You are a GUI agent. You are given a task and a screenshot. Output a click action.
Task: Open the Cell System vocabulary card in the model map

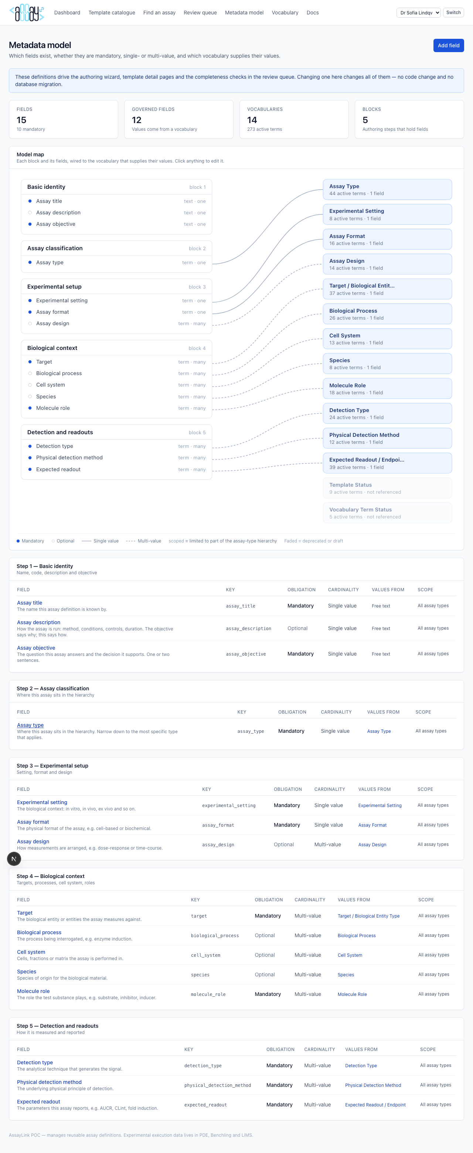pyautogui.click(x=388, y=339)
